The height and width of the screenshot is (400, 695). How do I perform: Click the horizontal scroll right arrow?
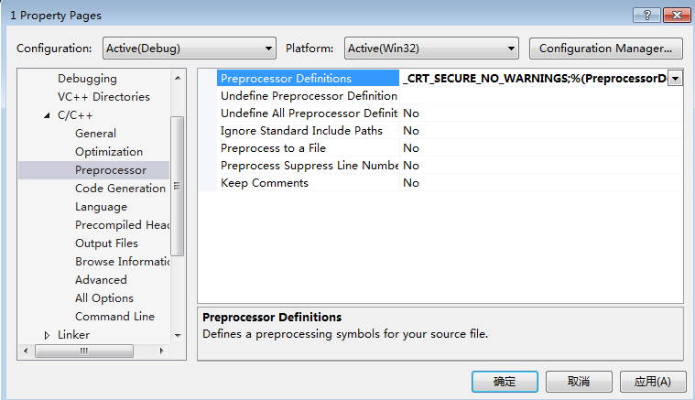162,351
